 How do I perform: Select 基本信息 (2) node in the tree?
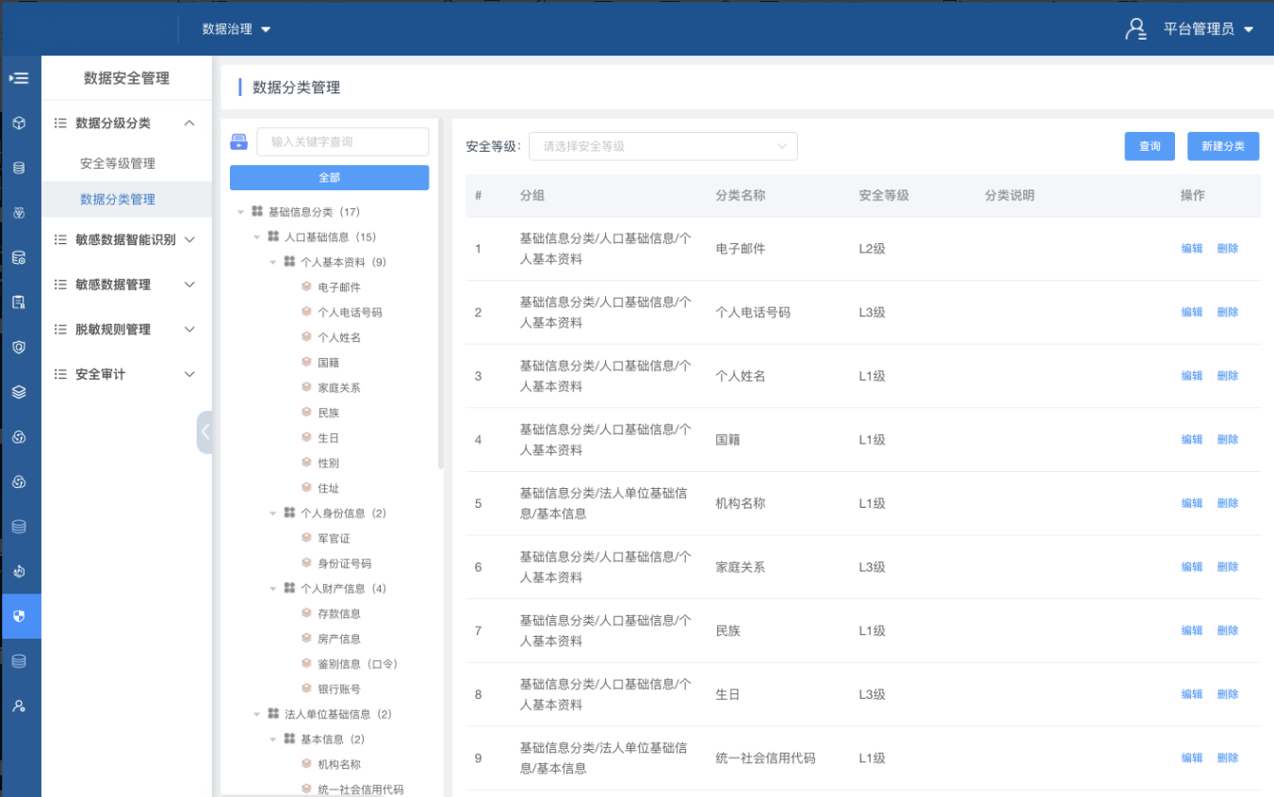pos(333,740)
